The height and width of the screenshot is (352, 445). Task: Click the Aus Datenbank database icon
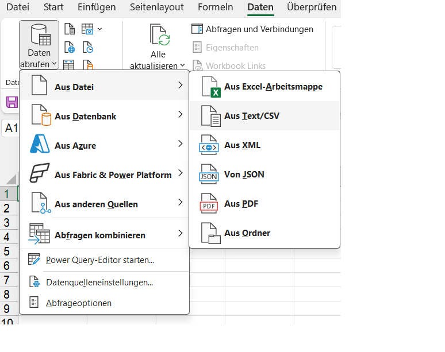tap(41, 115)
